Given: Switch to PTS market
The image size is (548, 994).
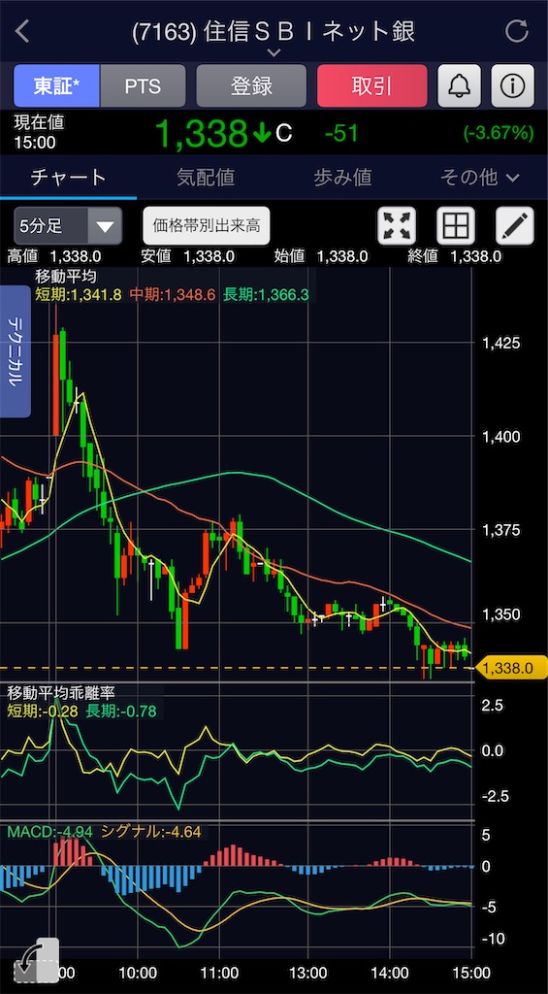Looking at the screenshot, I should [x=143, y=85].
